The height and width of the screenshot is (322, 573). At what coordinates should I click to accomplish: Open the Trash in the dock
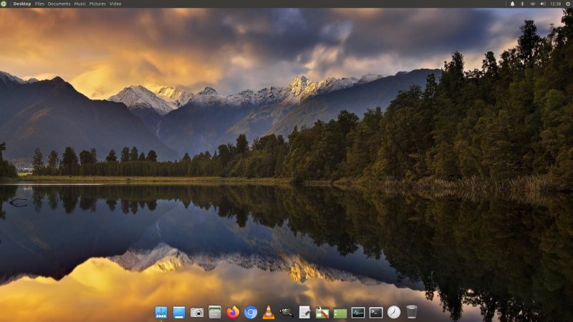click(x=412, y=312)
